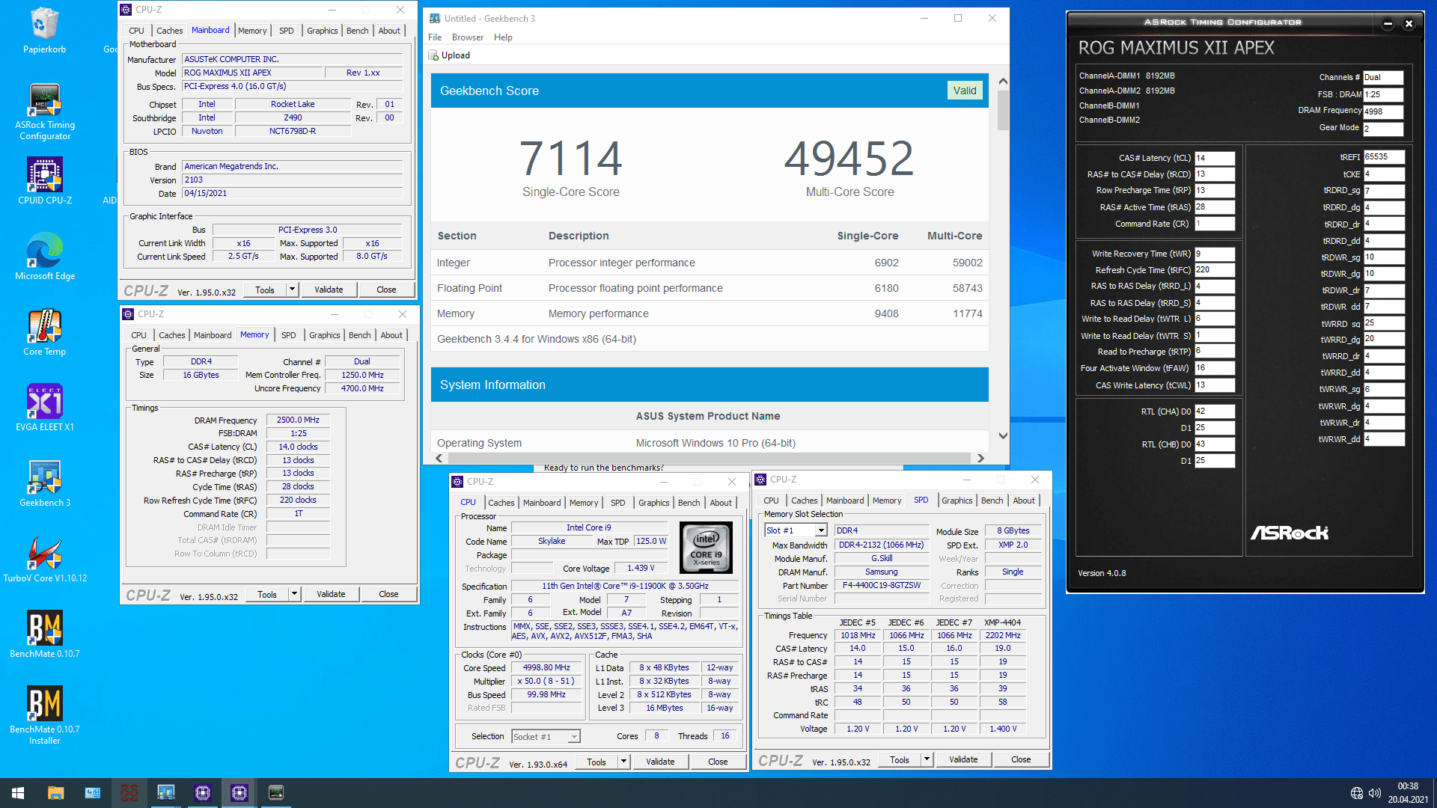Switch to Bench tab in Mainboard CPU-Z
This screenshot has width=1437, height=808.
click(x=357, y=31)
